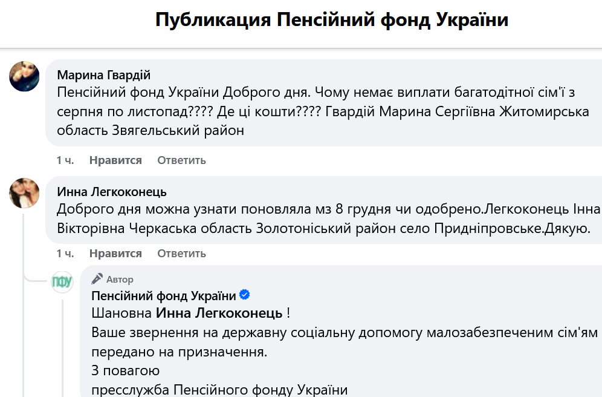Like Инна Легкоконець's comment via Нравится

pos(115,254)
